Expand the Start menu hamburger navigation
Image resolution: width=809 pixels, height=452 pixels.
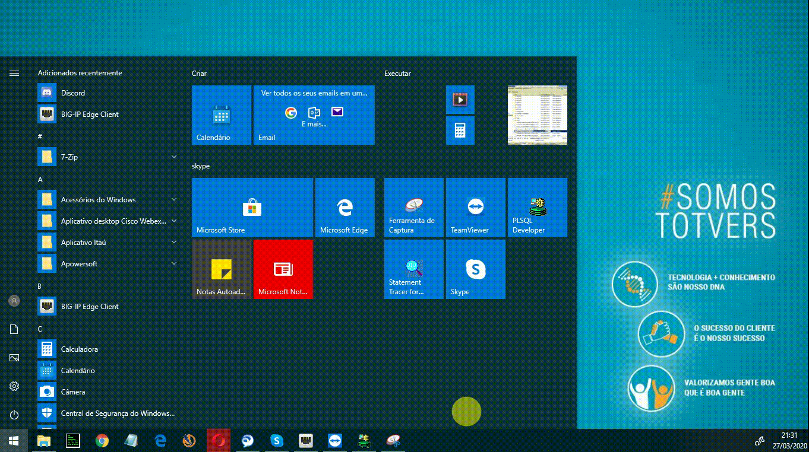[14, 74]
